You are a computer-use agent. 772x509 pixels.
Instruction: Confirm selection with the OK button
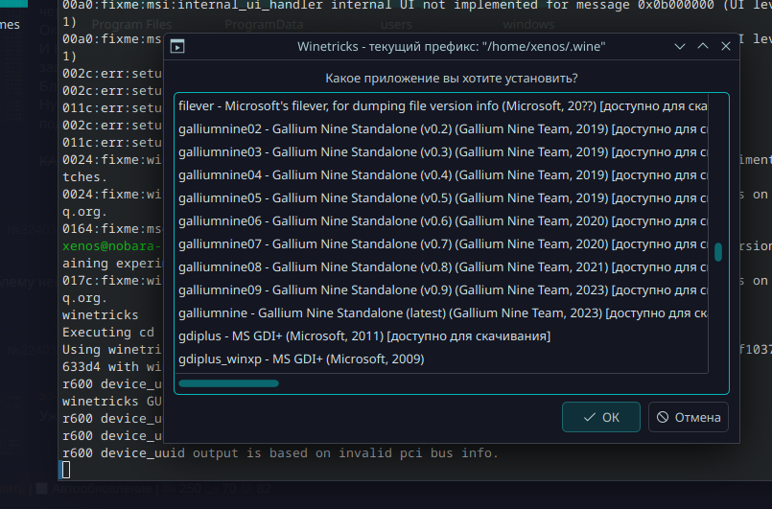[x=601, y=417]
